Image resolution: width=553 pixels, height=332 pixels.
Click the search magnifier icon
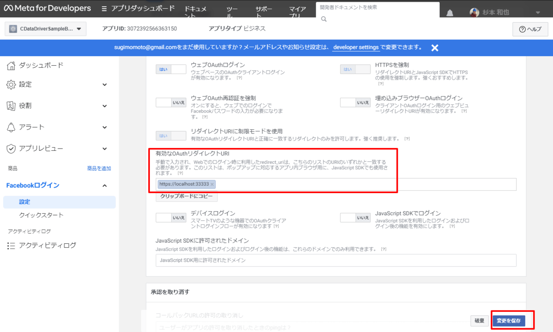(x=324, y=19)
